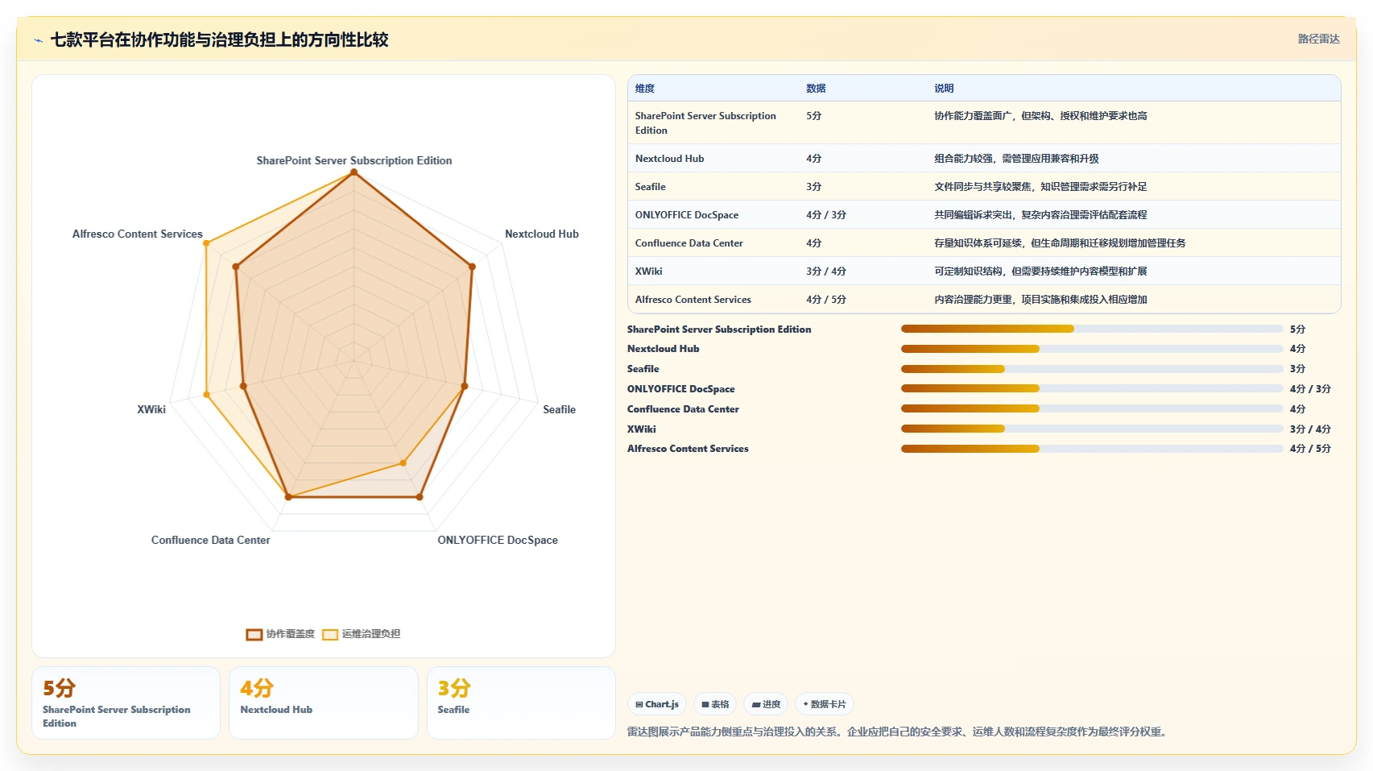Select the Alfresco Content Services table row name
This screenshot has width=1373, height=771.
click(x=693, y=300)
